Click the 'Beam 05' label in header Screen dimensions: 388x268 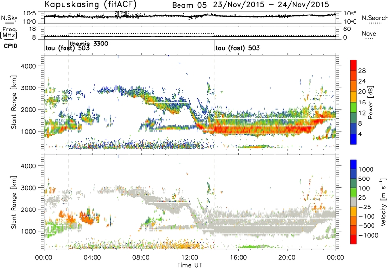click(189, 5)
